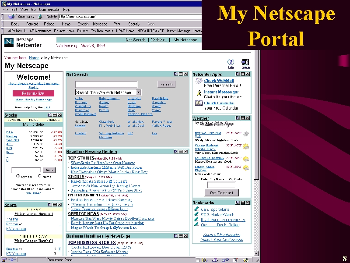Image resolution: width=350 pixels, height=263 pixels.
Task: Remove the Netcenter Apps panel
Action: pos(248,74)
